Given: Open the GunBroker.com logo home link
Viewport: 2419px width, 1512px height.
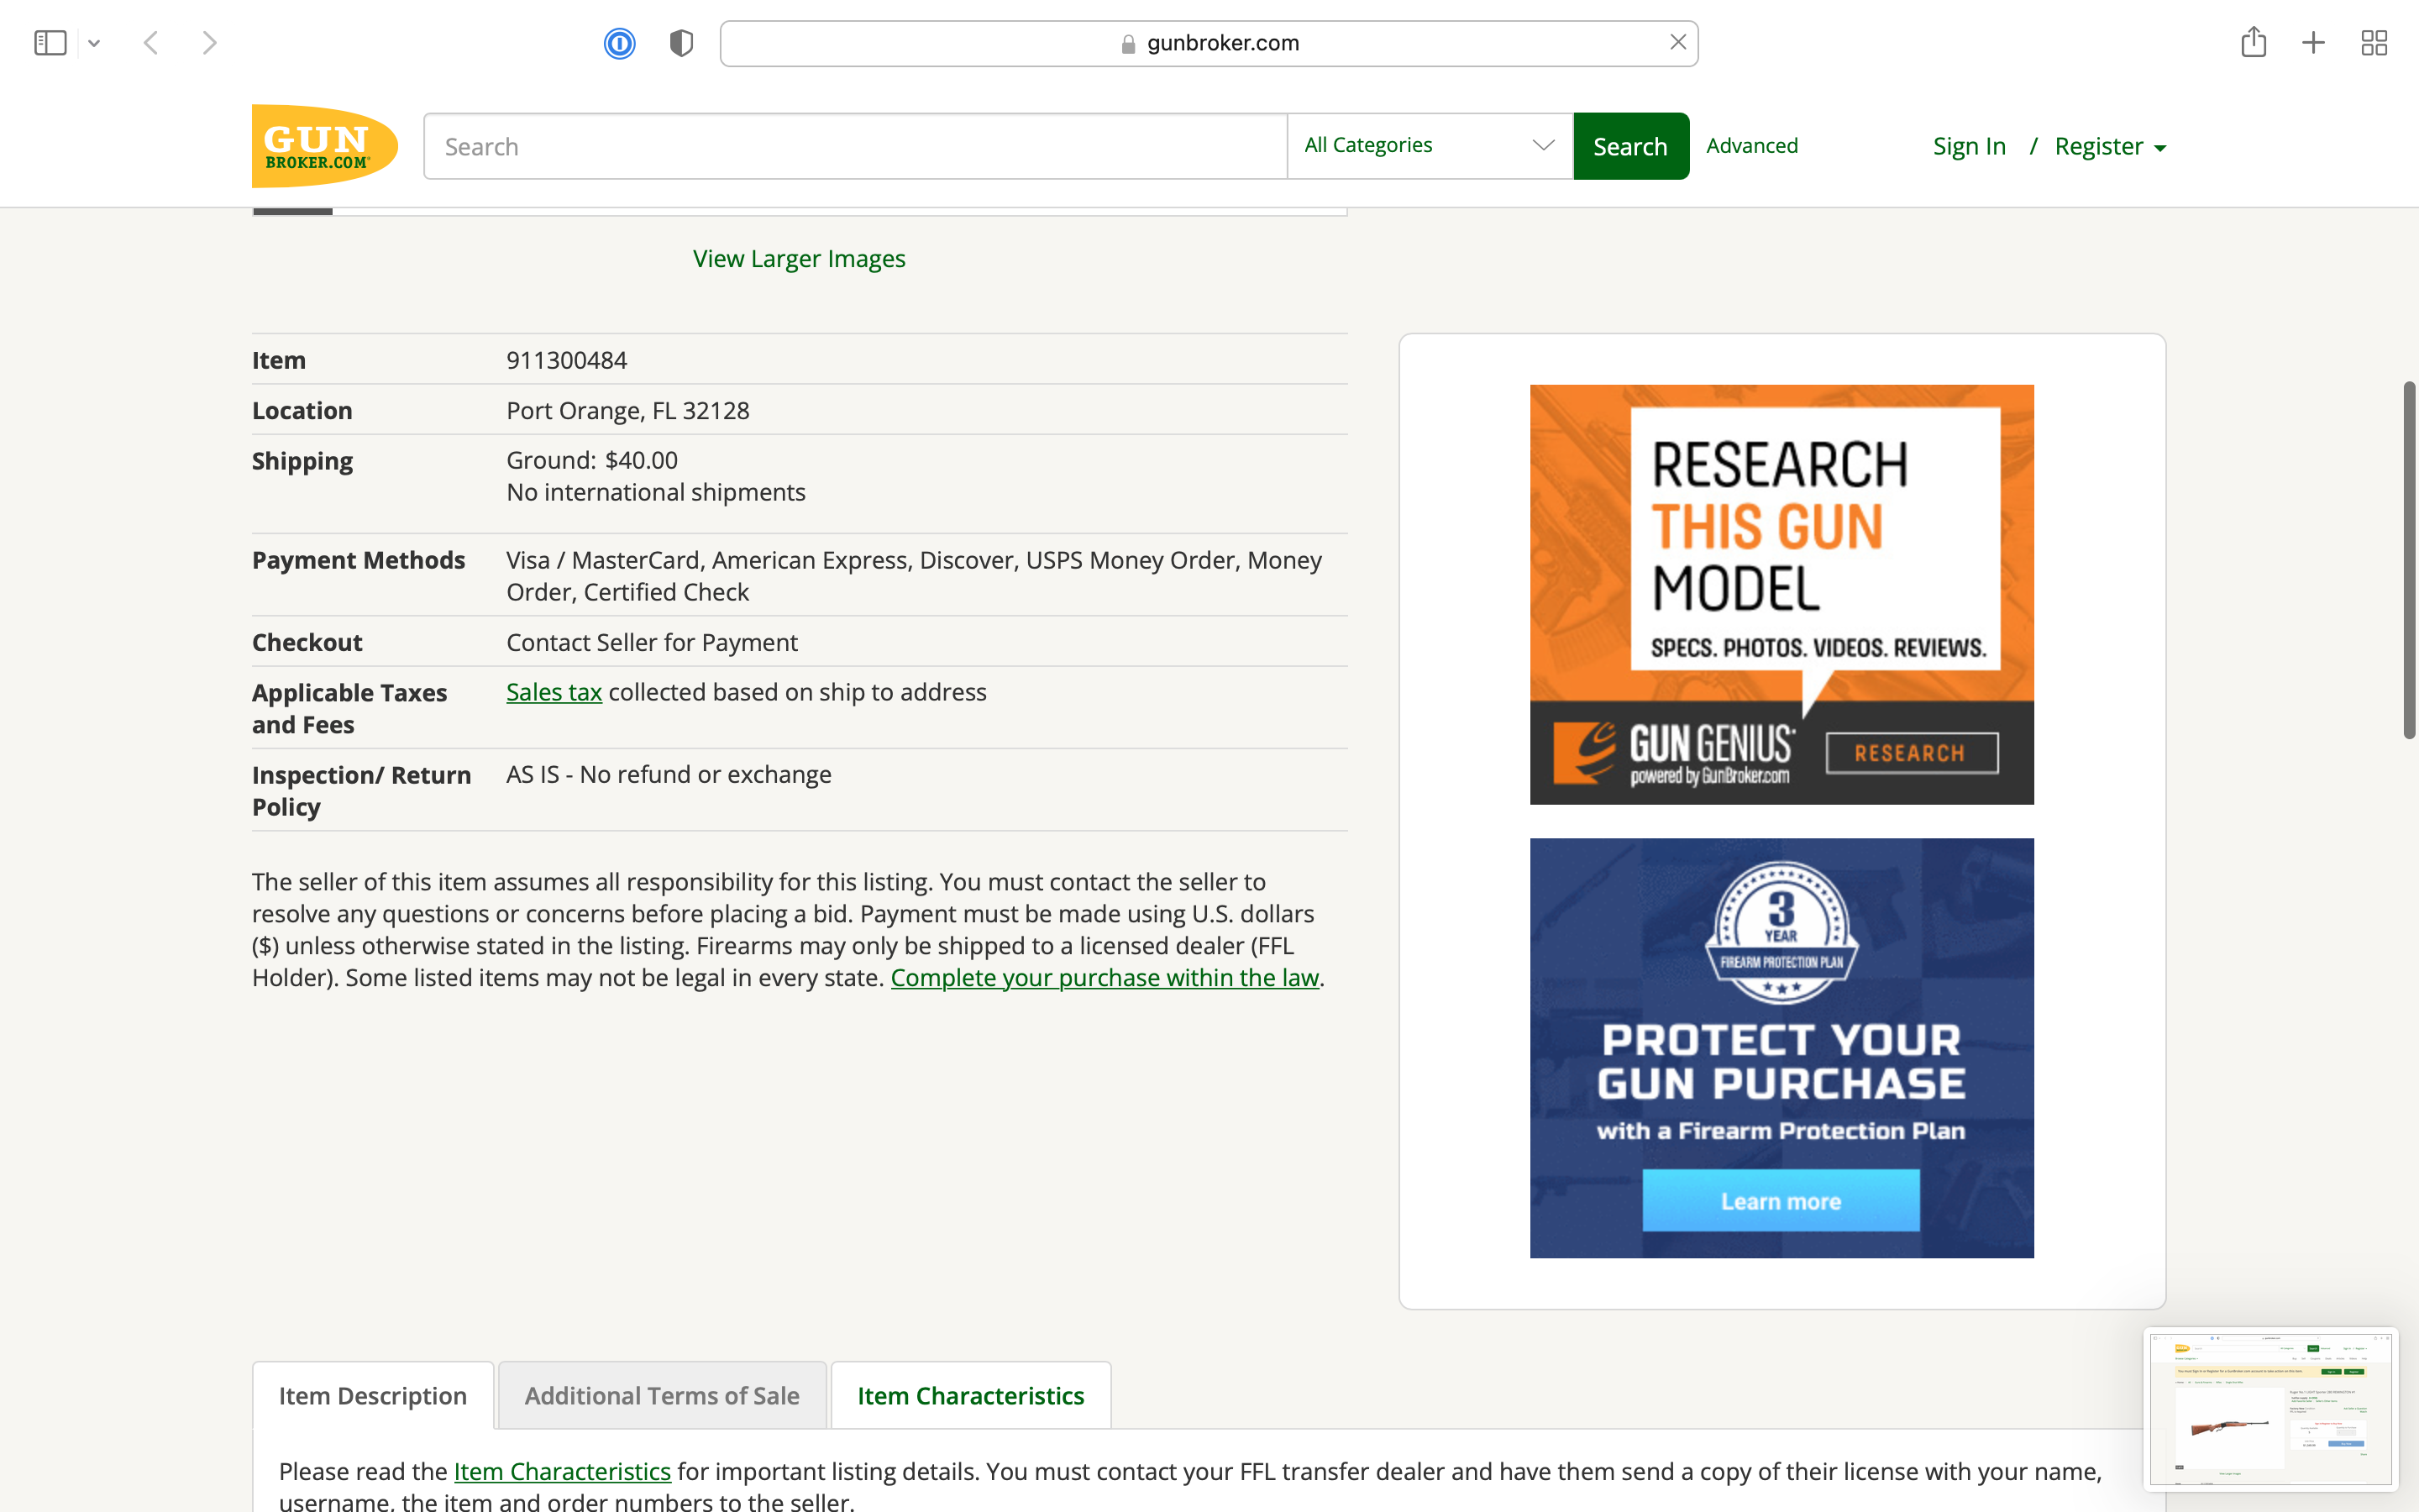Looking at the screenshot, I should click(325, 146).
